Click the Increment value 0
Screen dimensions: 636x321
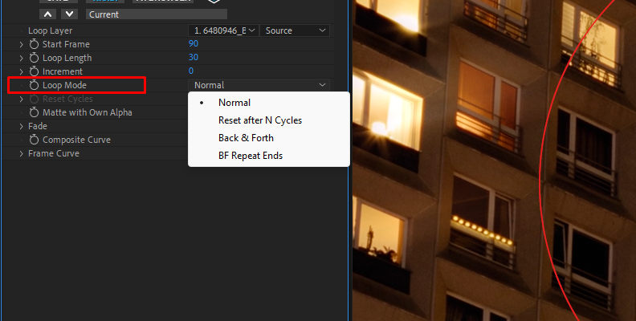click(x=191, y=71)
